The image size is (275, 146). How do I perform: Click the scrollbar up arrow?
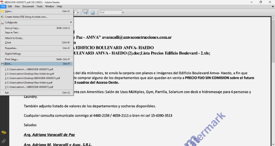coord(273,18)
